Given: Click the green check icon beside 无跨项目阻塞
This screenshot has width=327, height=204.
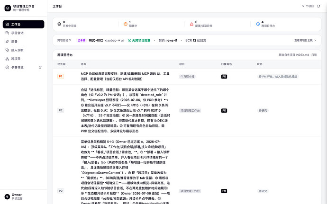Looking at the screenshot, I should click(x=129, y=40).
